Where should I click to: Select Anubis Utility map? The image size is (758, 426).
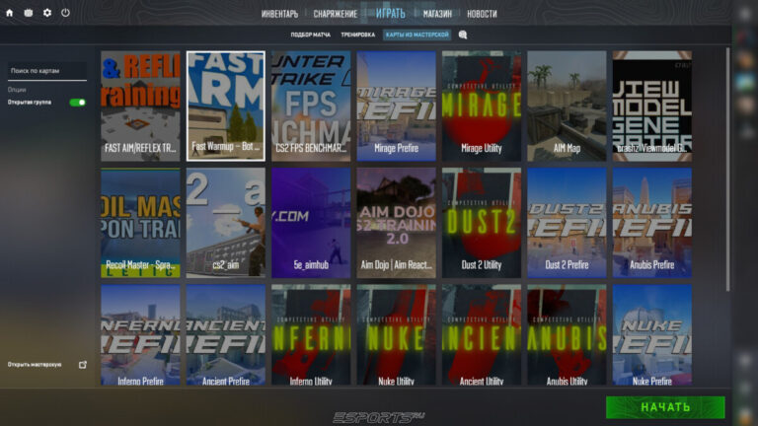click(567, 334)
